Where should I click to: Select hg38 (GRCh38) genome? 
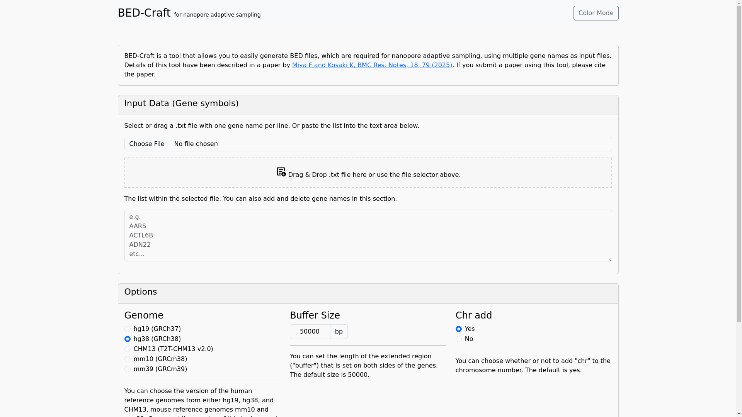point(128,339)
